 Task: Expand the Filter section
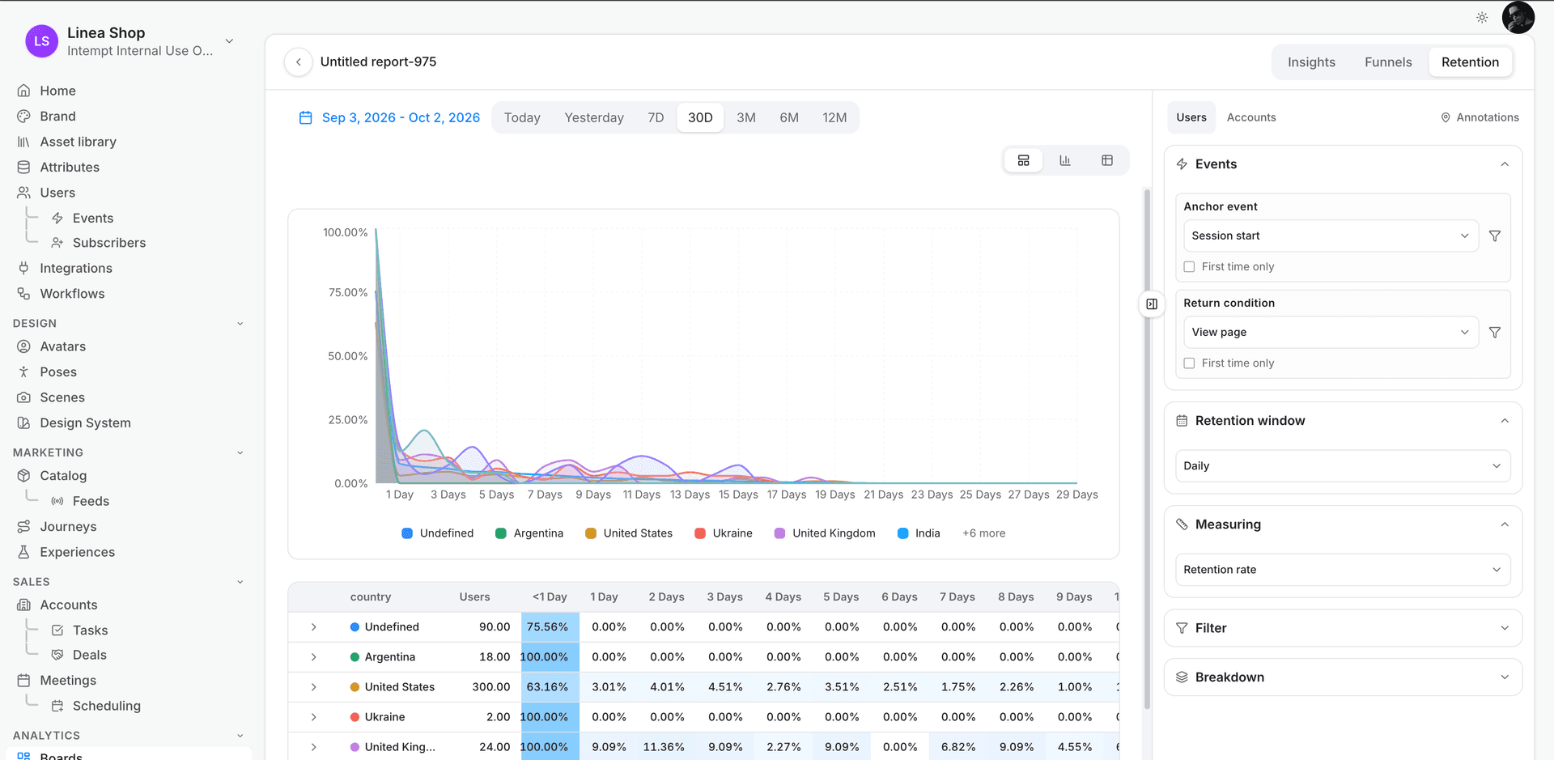[1343, 628]
